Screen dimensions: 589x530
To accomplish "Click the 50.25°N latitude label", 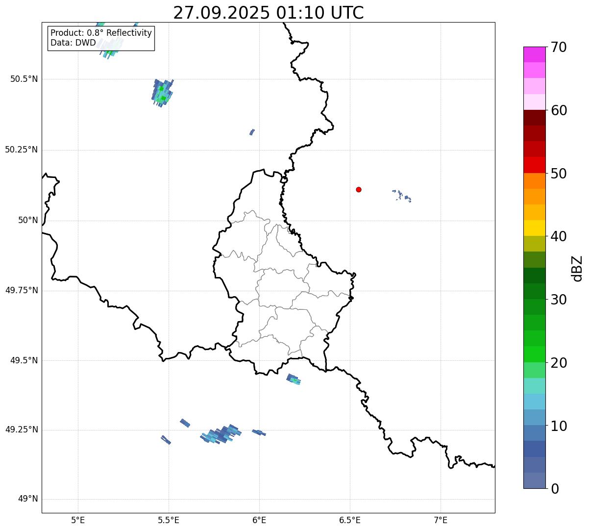I will 22,150.
